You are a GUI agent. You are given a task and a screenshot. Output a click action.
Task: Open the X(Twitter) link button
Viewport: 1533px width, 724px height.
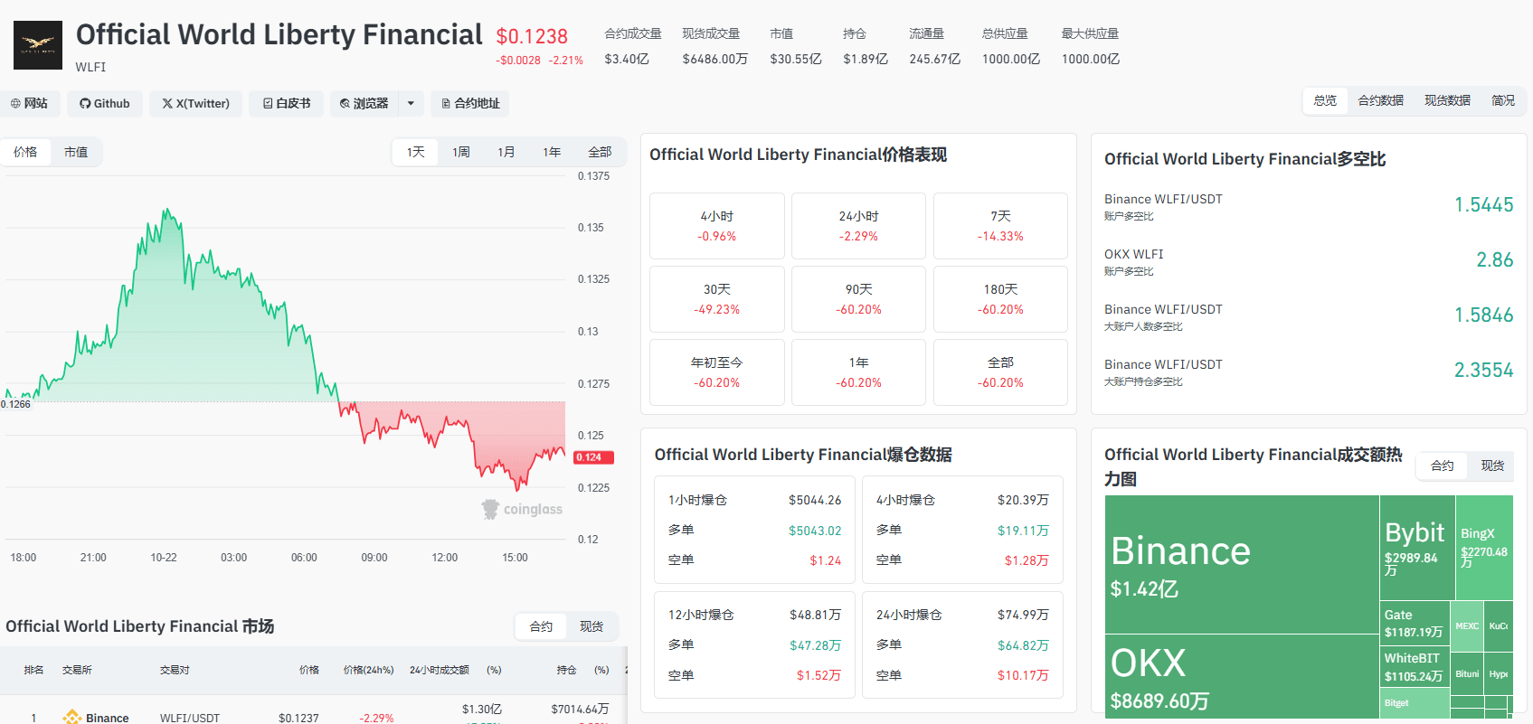(x=195, y=103)
